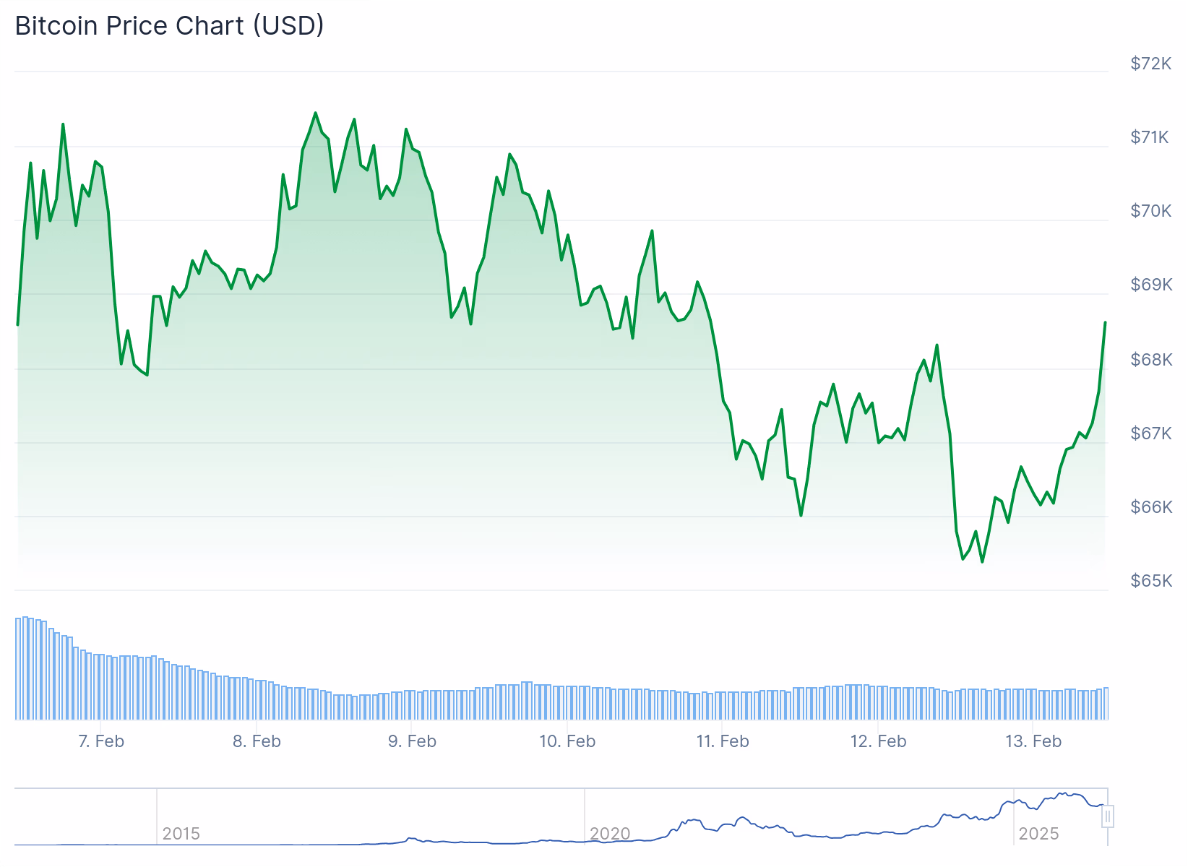Click the 2015 marker in the navigator
1188x867 pixels.
click(x=181, y=834)
